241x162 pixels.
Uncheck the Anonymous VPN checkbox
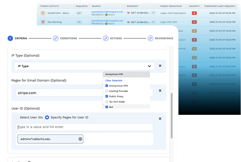tap(106, 86)
